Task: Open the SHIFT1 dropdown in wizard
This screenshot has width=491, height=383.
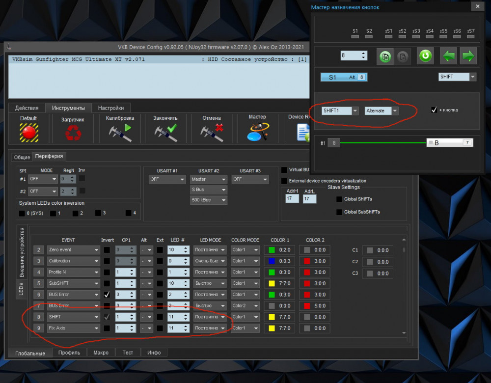Action: [x=340, y=111]
